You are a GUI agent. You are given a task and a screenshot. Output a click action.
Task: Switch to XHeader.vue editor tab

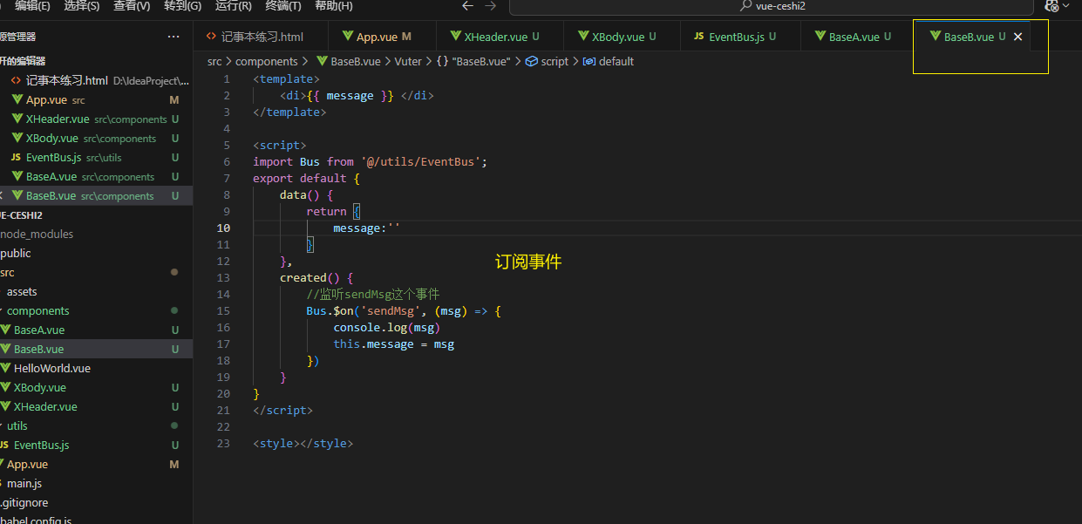pos(495,37)
